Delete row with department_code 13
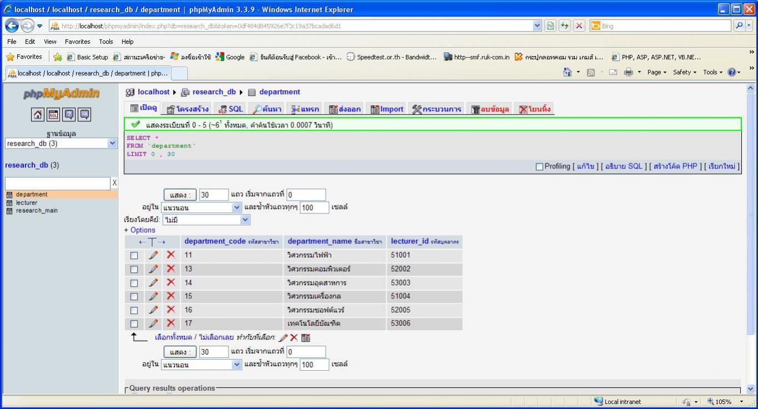This screenshot has height=409, width=758. pyautogui.click(x=171, y=269)
